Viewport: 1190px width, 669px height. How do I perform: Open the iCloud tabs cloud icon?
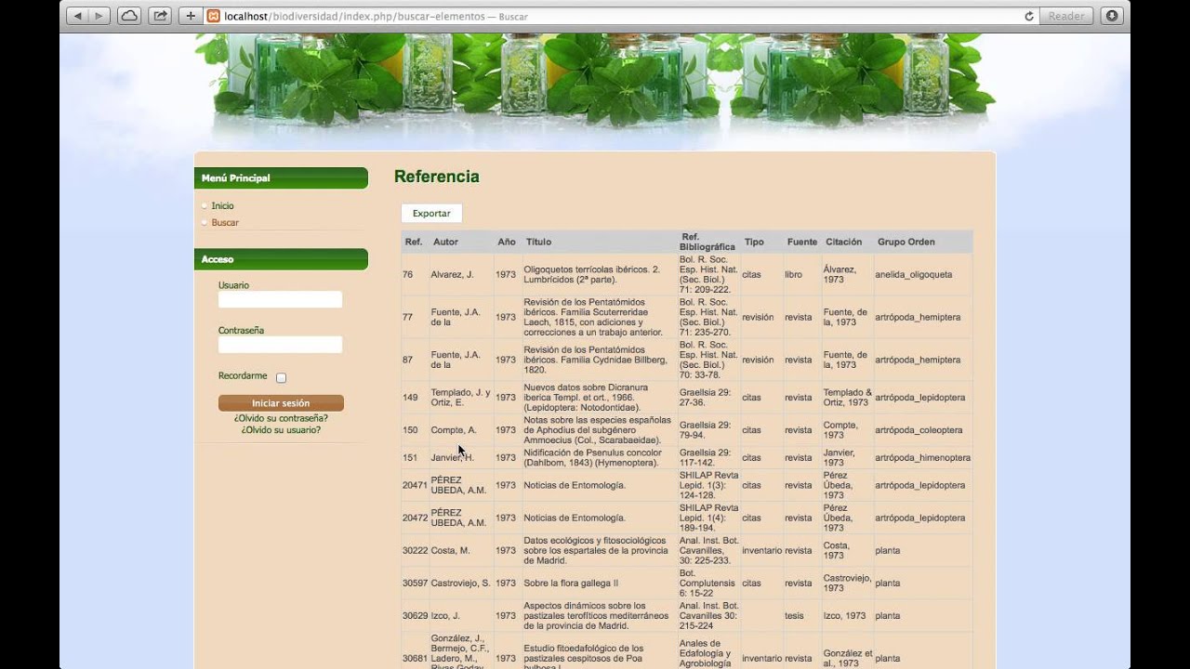129,16
